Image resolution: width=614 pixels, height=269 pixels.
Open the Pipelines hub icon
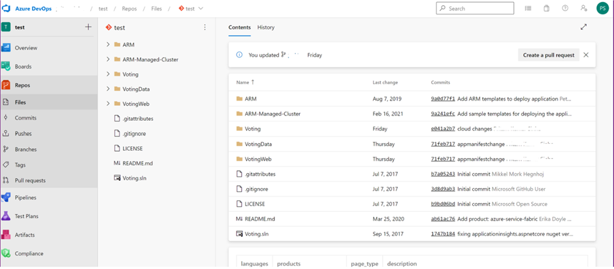click(6, 197)
